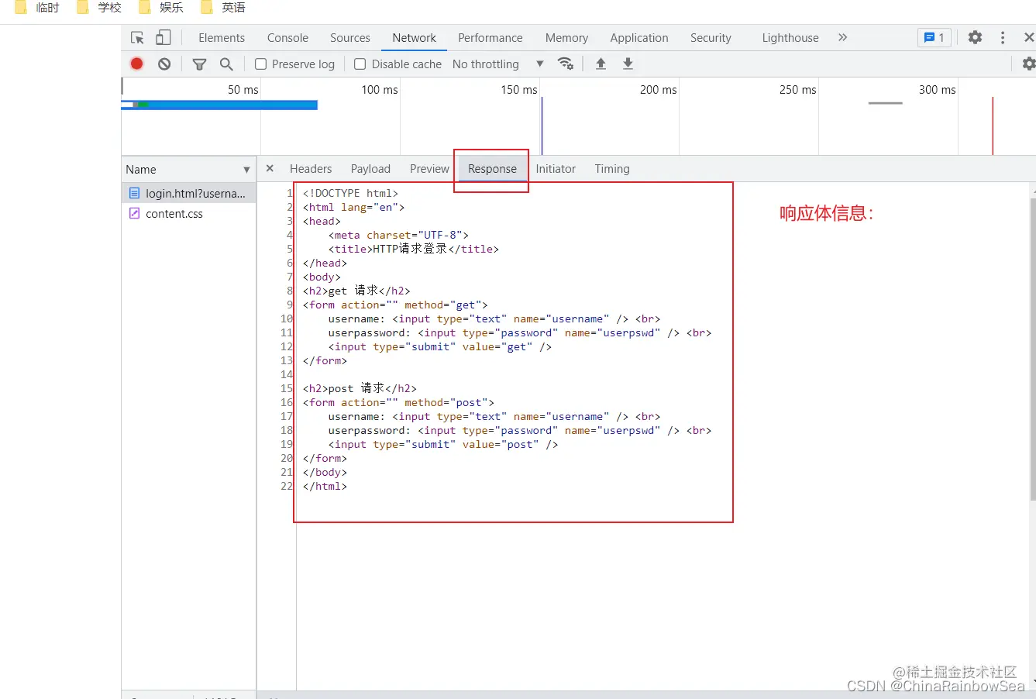The image size is (1036, 699).
Task: Enable the Preserve log checkbox
Action: click(261, 64)
